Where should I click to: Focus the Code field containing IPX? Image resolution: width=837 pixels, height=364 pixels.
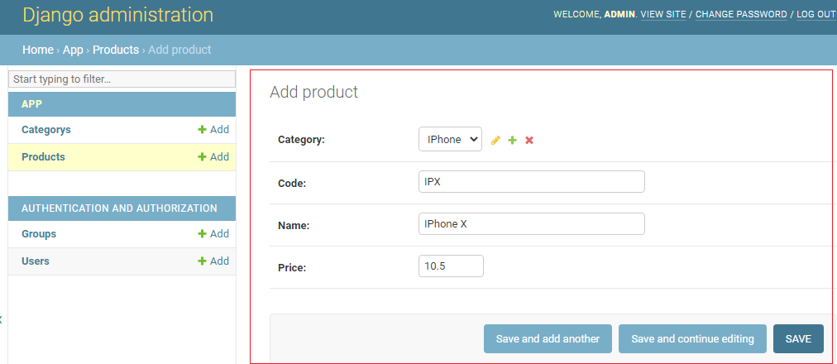pos(531,182)
